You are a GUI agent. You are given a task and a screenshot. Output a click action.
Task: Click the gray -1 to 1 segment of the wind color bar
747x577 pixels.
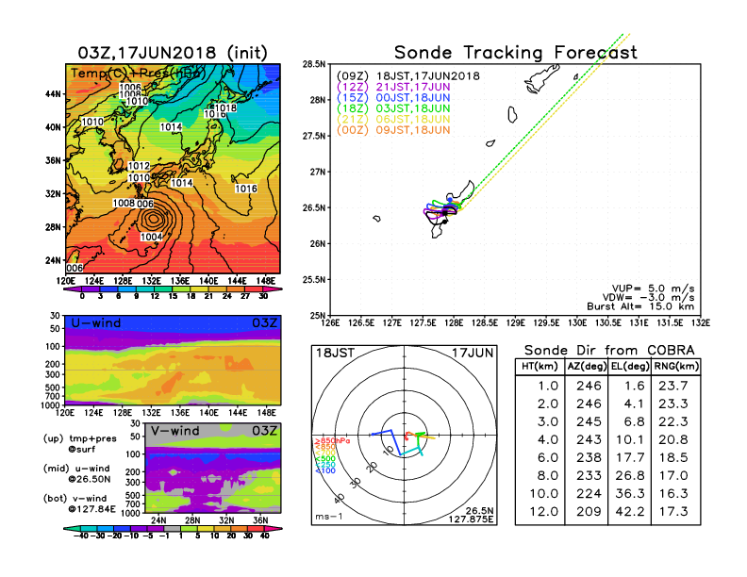coord(173,528)
